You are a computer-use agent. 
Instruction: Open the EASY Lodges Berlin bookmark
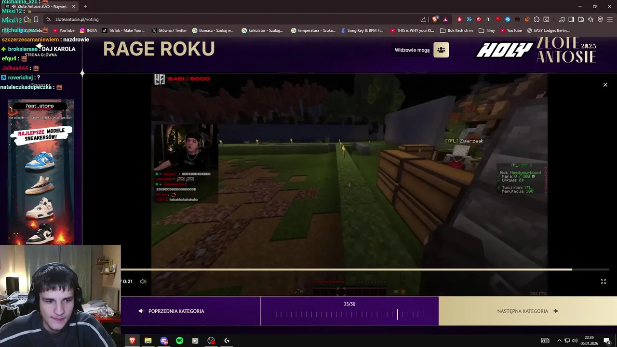click(549, 30)
